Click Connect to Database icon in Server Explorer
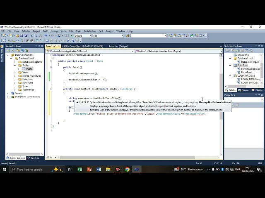Viewport: 265px width, 198px height. [x=18, y=50]
